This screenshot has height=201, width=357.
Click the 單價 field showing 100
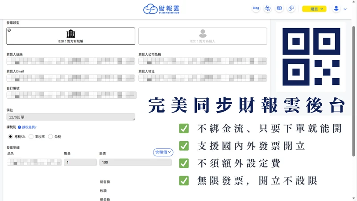(x=136, y=162)
